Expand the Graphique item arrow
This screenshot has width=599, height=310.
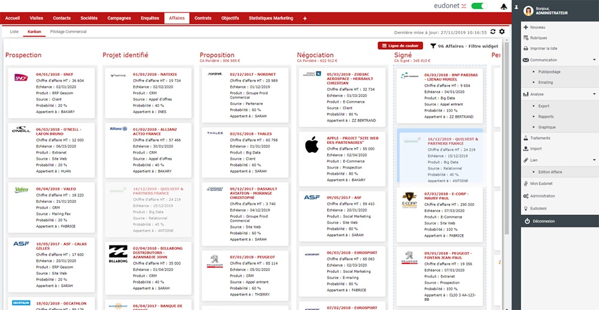pos(534,127)
